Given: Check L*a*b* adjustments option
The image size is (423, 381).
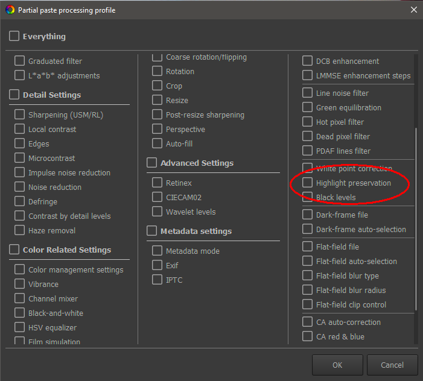Looking at the screenshot, I should tap(19, 75).
